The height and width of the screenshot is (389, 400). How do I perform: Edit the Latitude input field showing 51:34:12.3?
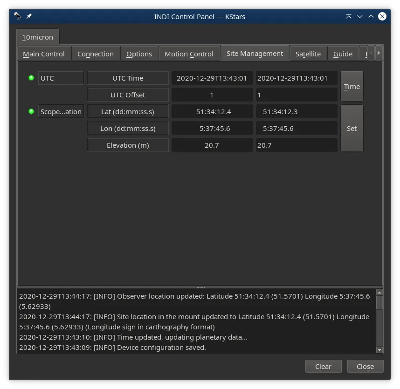point(297,112)
